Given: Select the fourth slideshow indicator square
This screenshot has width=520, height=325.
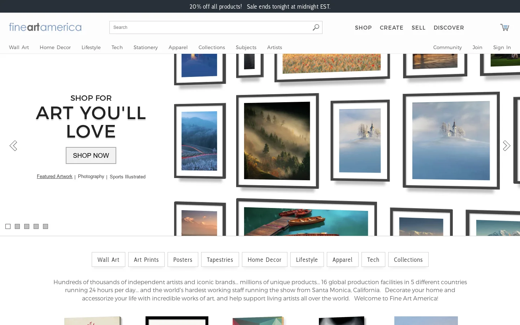Looking at the screenshot, I should click(x=36, y=226).
